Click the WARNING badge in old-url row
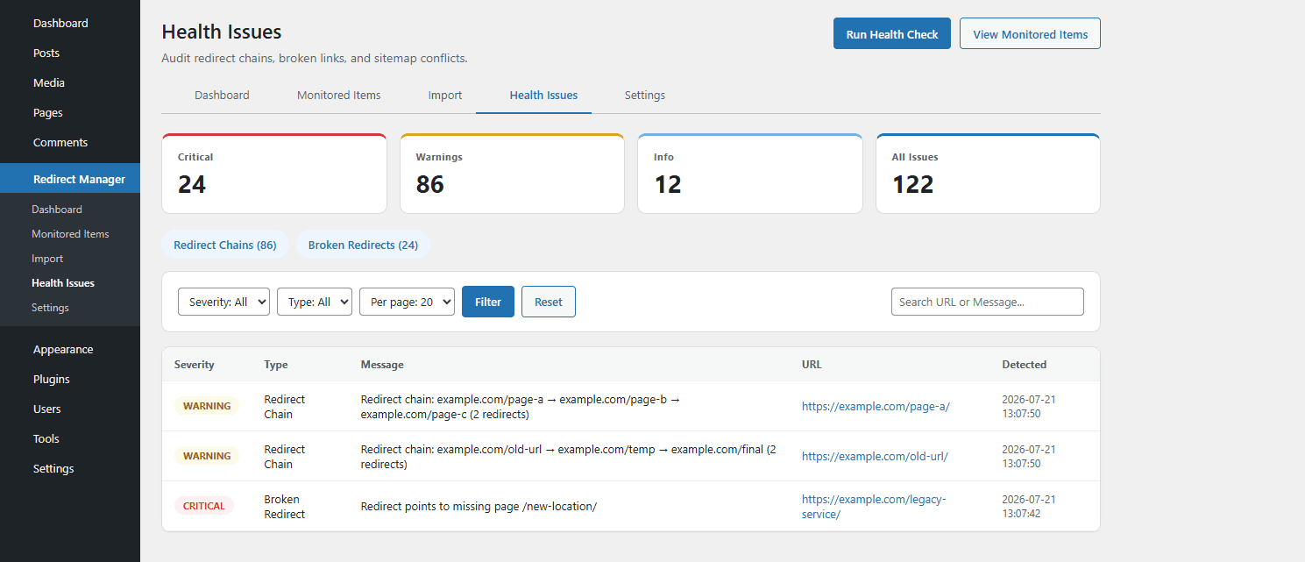 (207, 456)
